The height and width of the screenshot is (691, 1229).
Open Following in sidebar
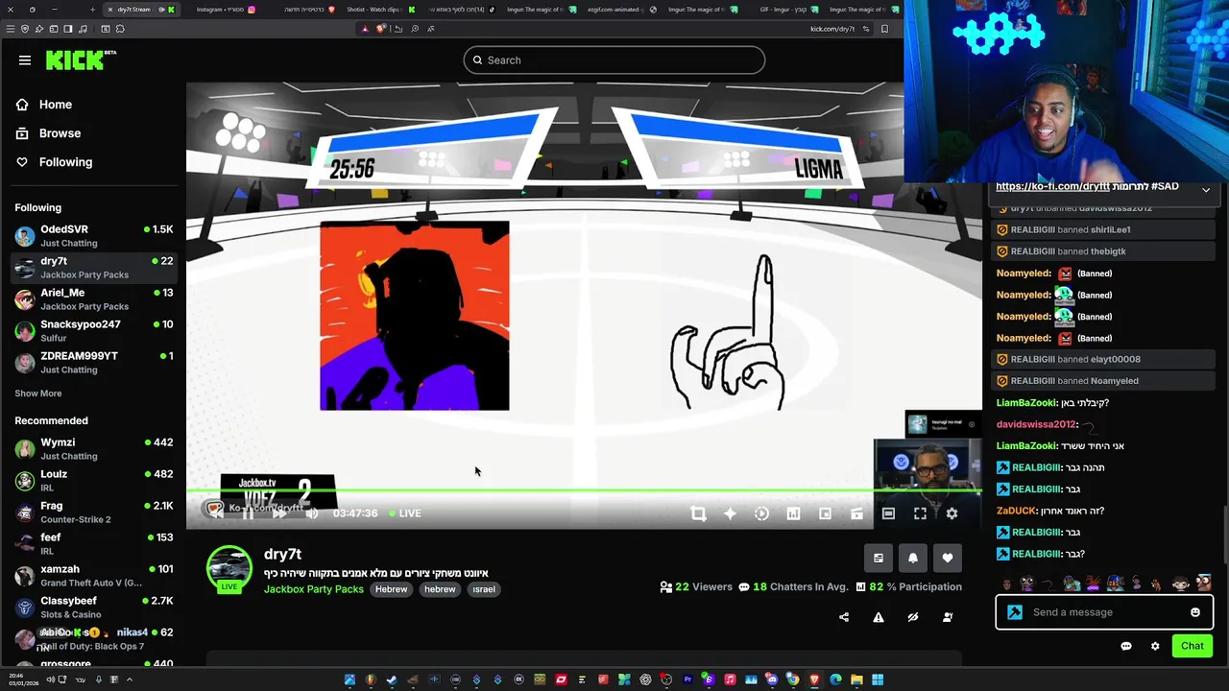coord(54,162)
